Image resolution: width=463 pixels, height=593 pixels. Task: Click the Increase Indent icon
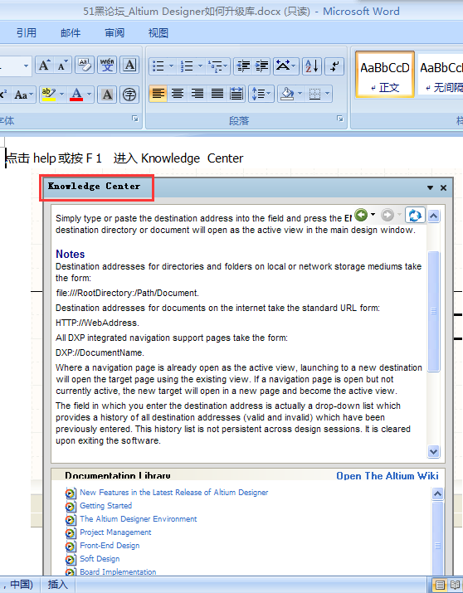coord(261,66)
